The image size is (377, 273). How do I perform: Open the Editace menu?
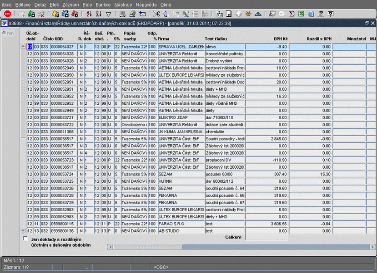coord(23,4)
